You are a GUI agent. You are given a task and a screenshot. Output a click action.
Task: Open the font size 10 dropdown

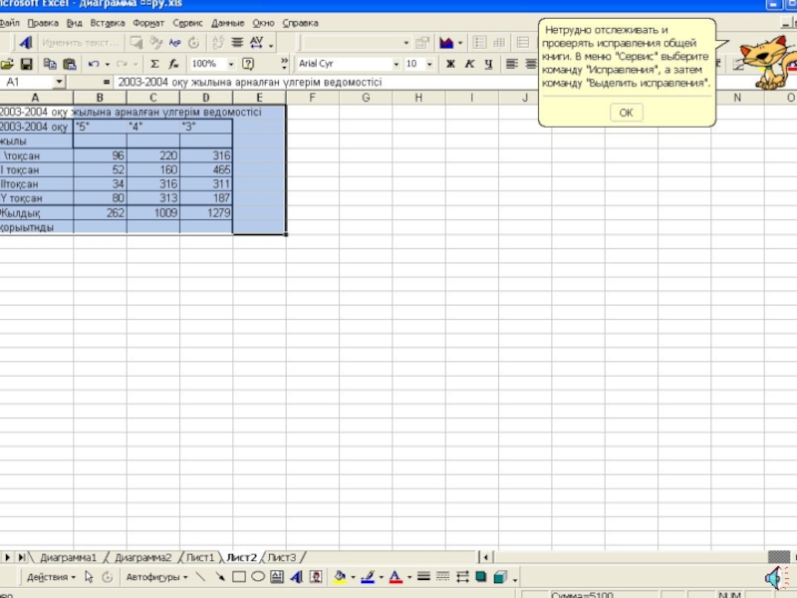pos(429,64)
